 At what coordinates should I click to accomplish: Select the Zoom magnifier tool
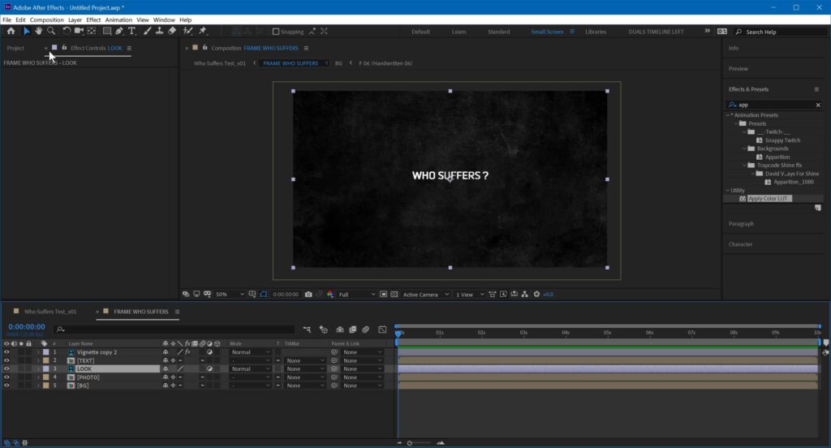[x=51, y=31]
